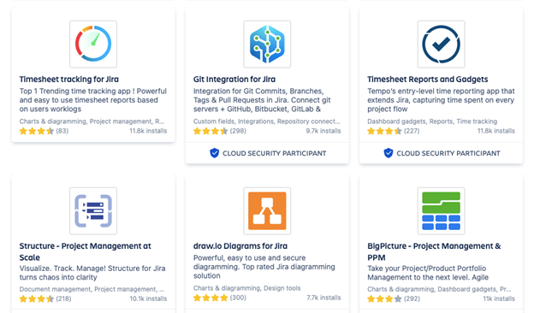The width and height of the screenshot is (534, 313).
Task: Select the BigPicture green and blue grid icon
Action: [x=441, y=211]
